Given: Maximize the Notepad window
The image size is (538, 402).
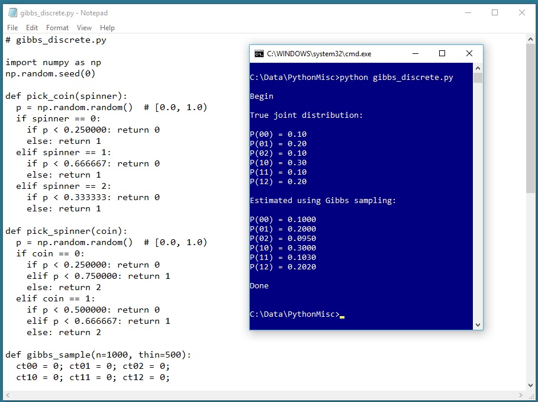Looking at the screenshot, I should click(x=495, y=12).
